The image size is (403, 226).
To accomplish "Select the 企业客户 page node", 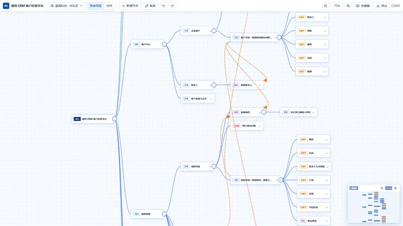I will pos(197,31).
